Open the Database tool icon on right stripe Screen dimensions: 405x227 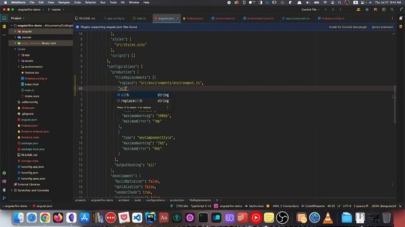click(x=401, y=26)
